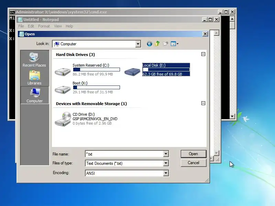Viewport: 275px width, 206px height.
Task: Open Recent Places in the sidebar
Action: [x=34, y=60]
